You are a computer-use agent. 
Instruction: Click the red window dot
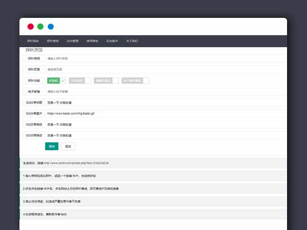pos(31,27)
